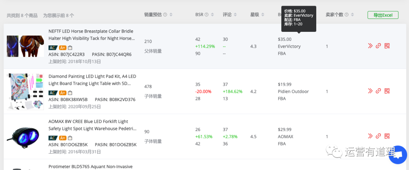Click the double-arrow icon in the NEFTF row

coord(370,46)
